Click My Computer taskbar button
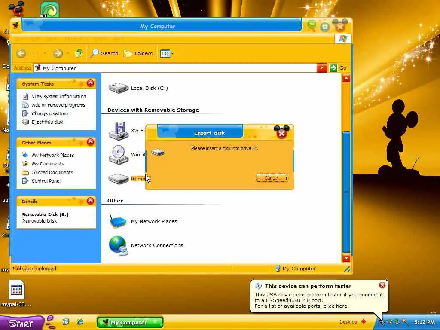 (x=130, y=322)
